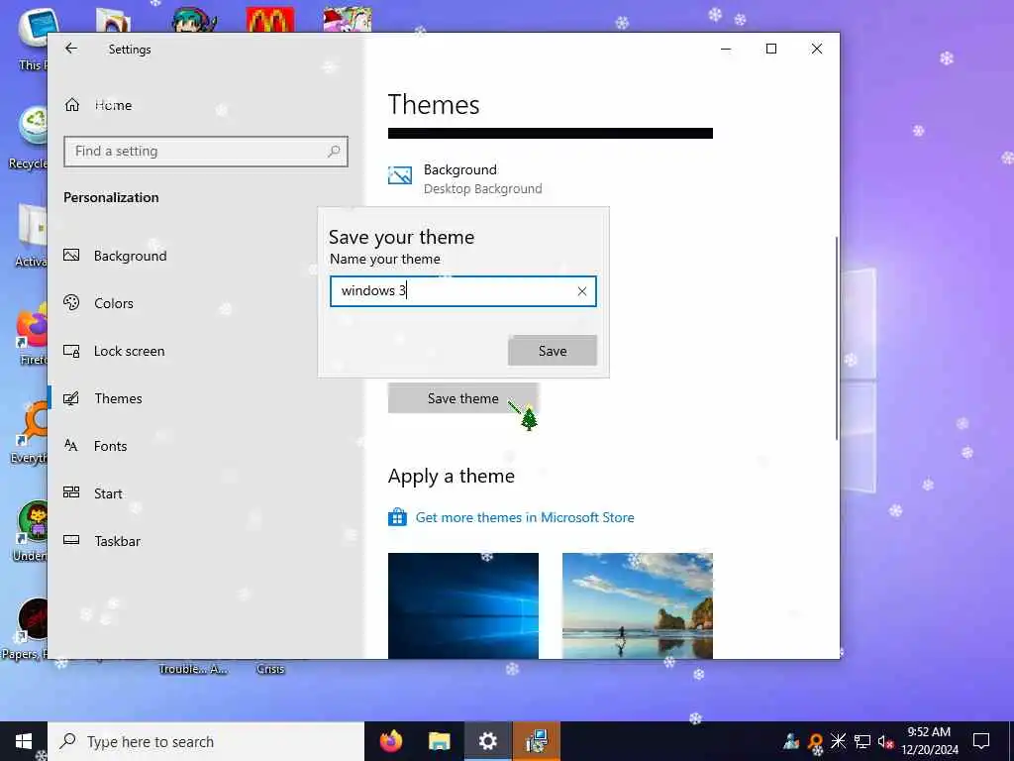
Task: Click the Settings gear on the taskbar
Action: tap(487, 741)
